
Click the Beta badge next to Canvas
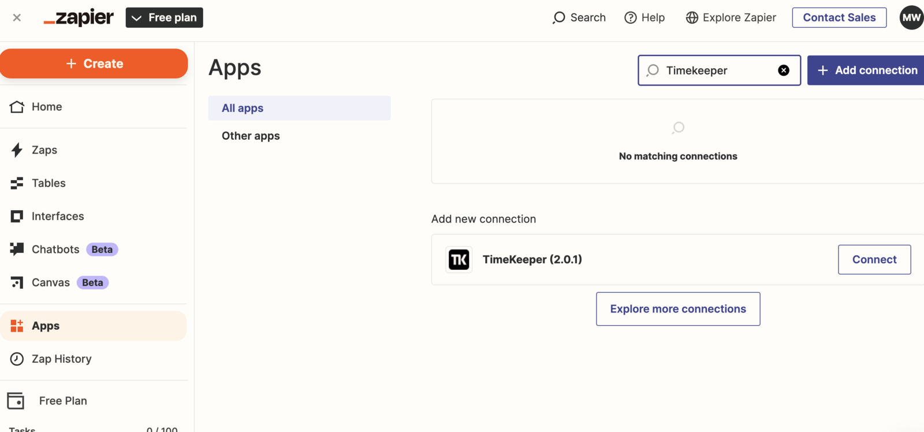point(92,282)
